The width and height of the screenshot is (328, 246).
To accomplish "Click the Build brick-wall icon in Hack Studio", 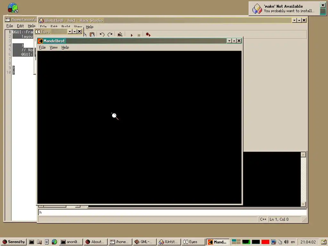I will click(120, 35).
